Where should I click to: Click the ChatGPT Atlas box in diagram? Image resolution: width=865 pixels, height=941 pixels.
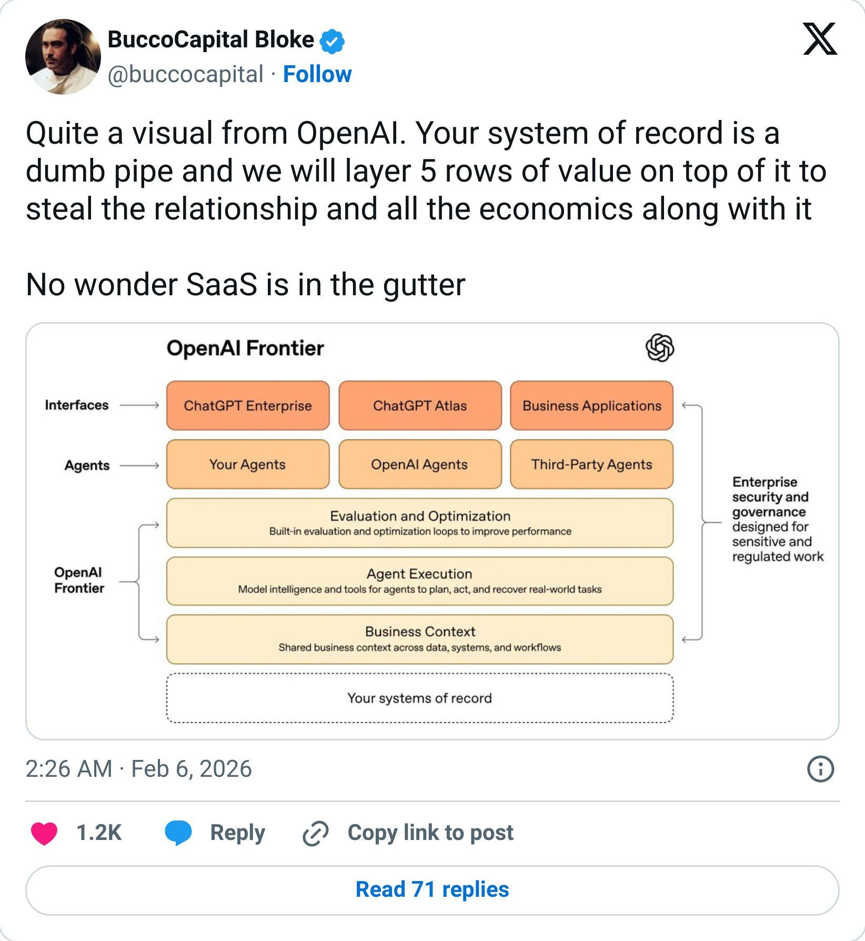pyautogui.click(x=420, y=406)
